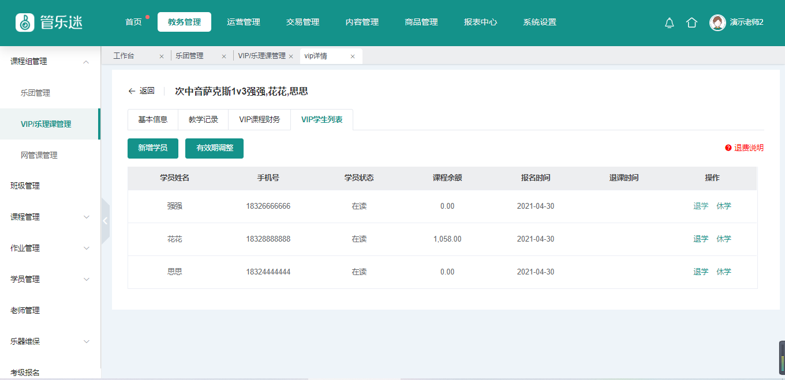Switch to the 教学记录 tab

click(x=203, y=120)
